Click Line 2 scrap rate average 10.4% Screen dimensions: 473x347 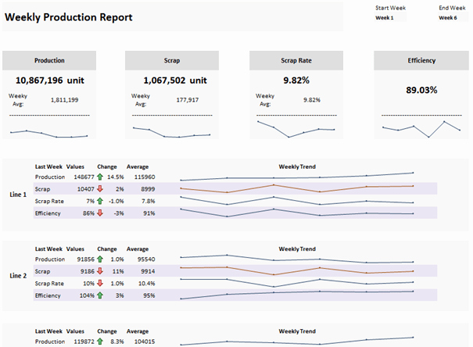pos(147,284)
